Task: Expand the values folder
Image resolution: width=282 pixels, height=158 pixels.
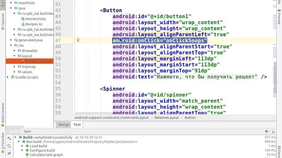Action: [x=15, y=72]
